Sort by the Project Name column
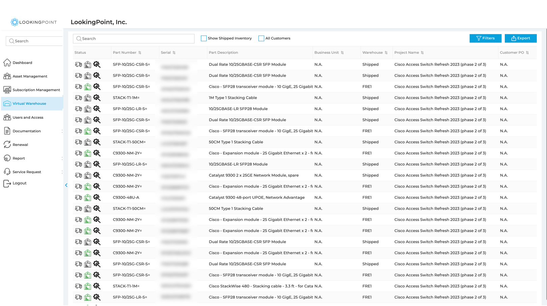This screenshot has height=306, width=547. (x=422, y=53)
